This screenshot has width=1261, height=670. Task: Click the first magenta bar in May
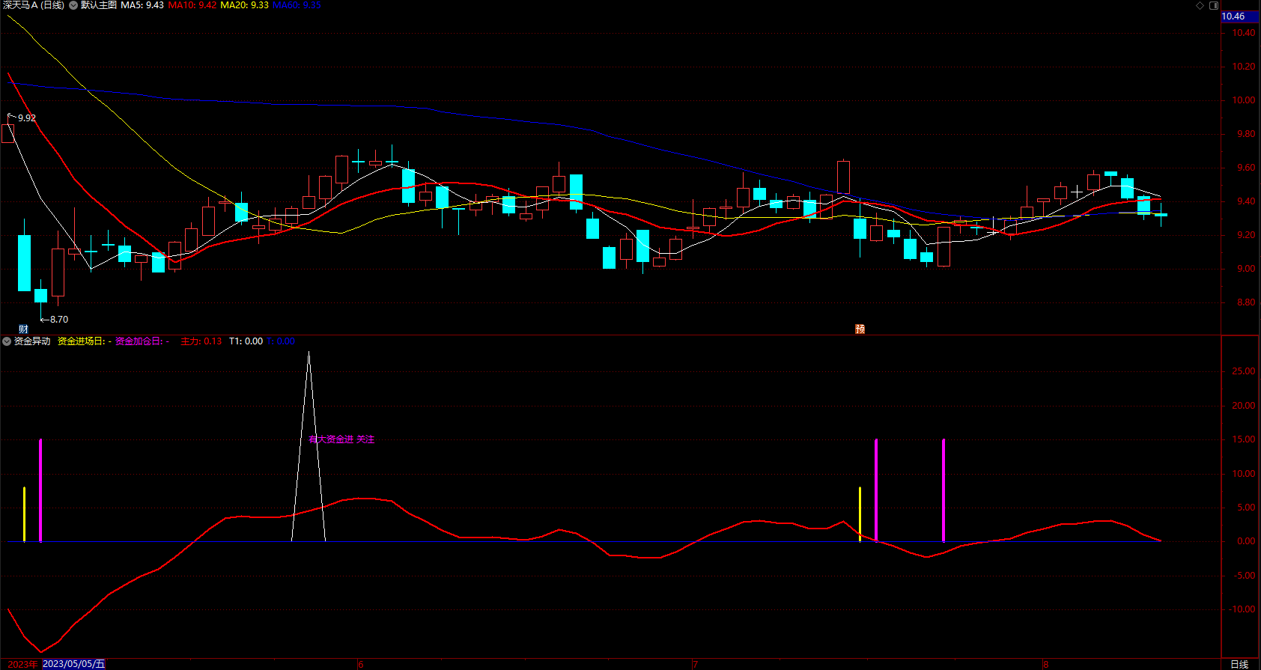point(40,490)
